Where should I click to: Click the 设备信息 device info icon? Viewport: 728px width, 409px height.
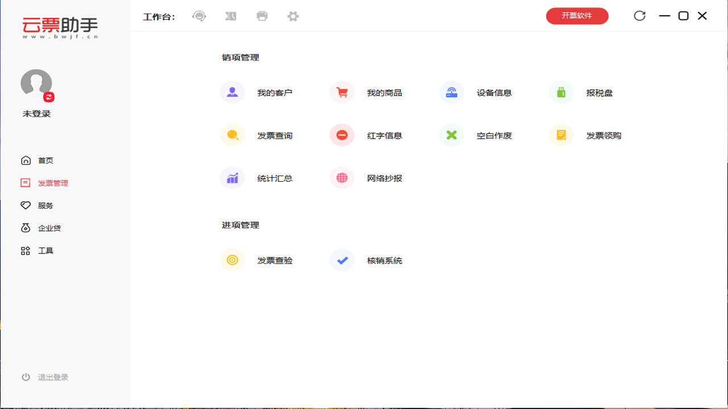tap(451, 92)
